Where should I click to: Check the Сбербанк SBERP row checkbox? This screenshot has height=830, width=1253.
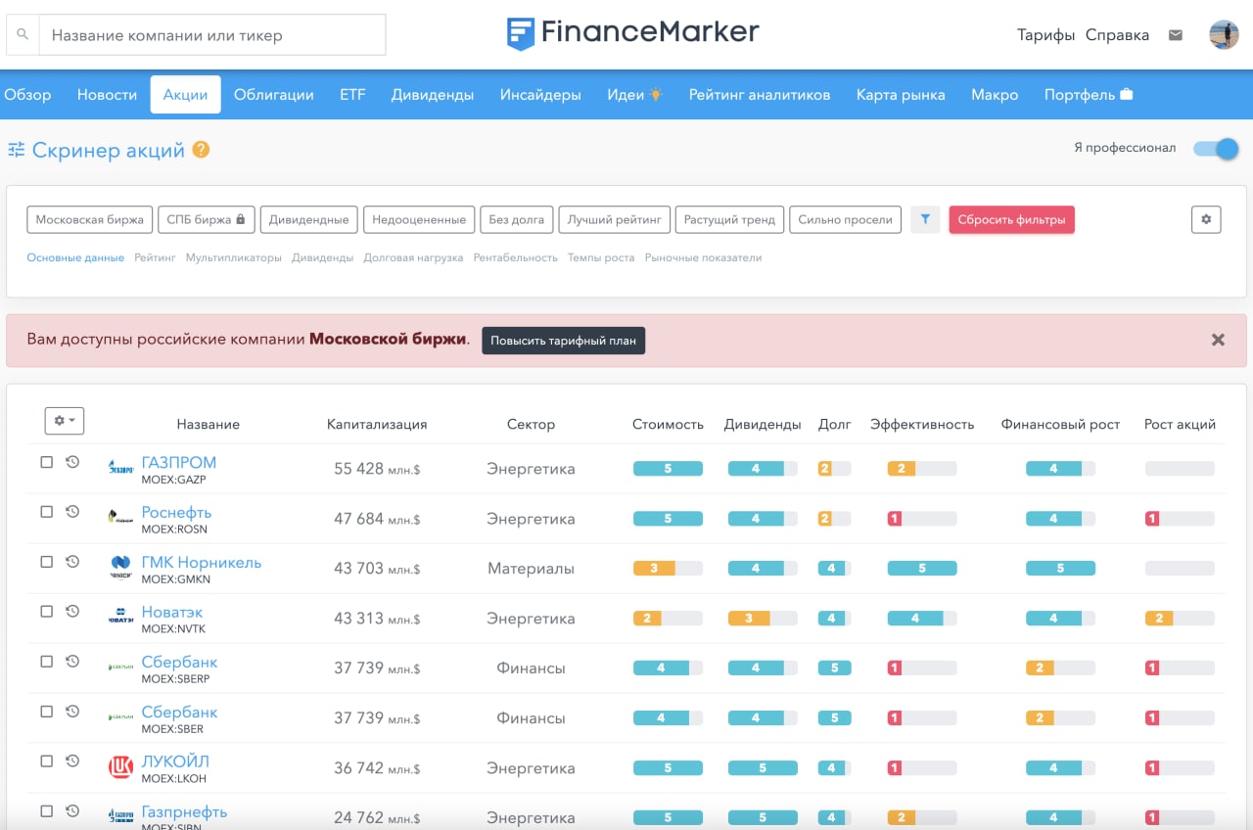tap(46, 662)
